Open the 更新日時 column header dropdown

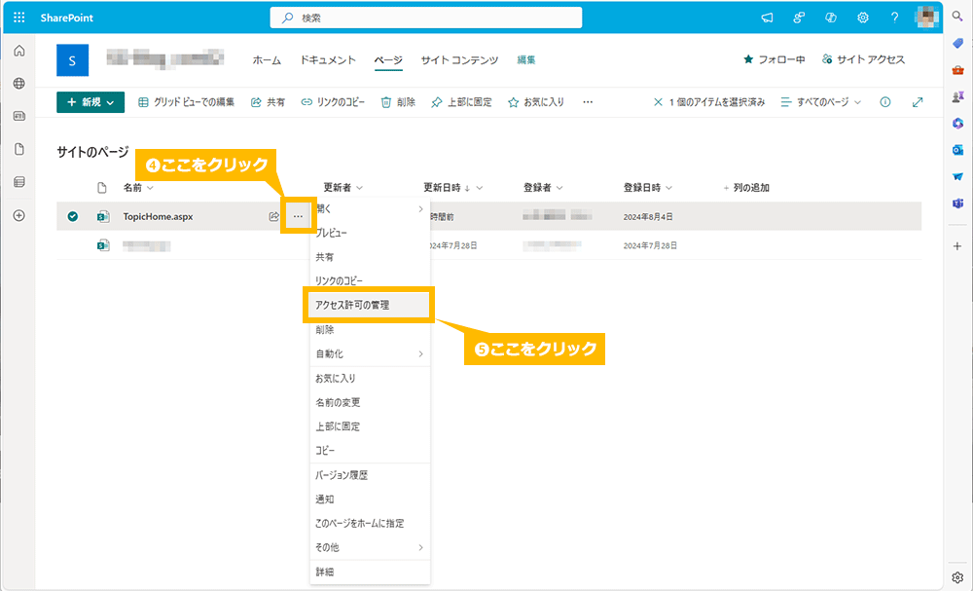click(x=453, y=188)
